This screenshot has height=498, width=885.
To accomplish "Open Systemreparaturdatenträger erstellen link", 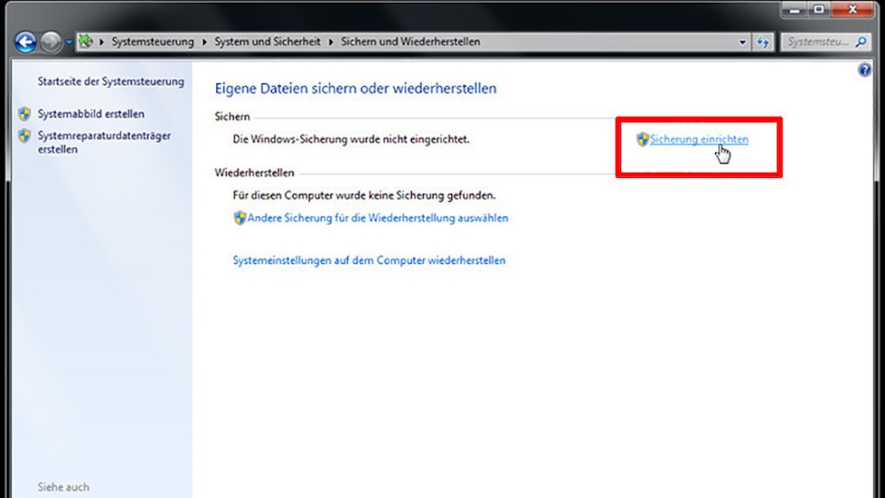I will point(104,142).
